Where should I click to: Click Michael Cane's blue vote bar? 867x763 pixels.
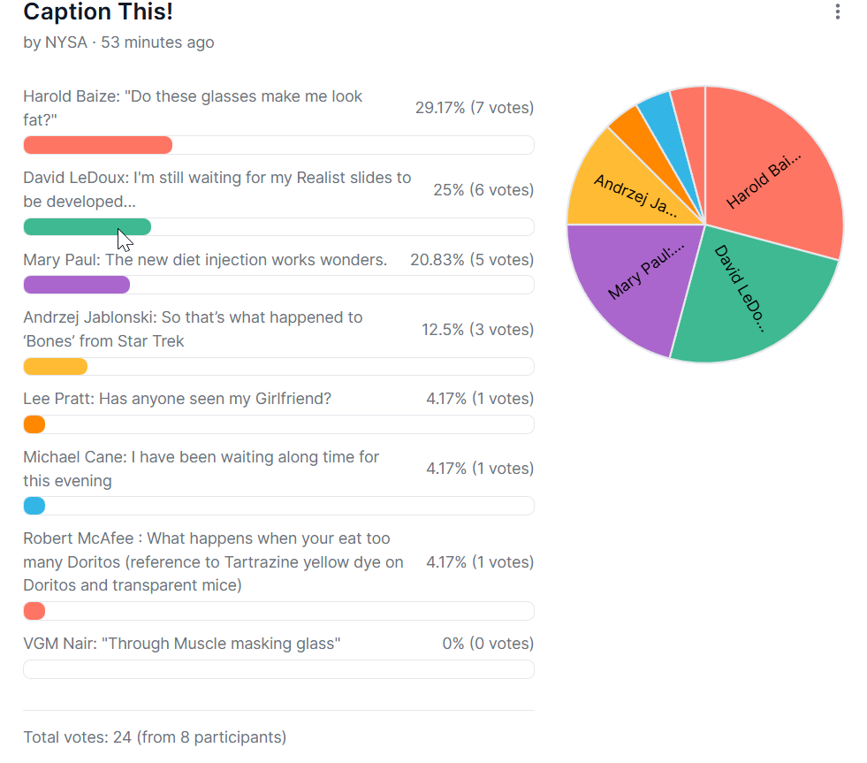click(34, 506)
